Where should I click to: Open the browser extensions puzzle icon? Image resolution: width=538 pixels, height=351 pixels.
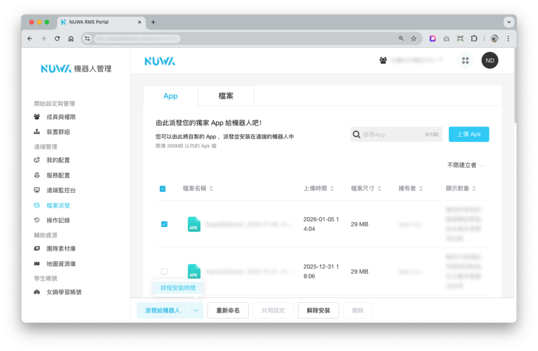[x=474, y=38]
